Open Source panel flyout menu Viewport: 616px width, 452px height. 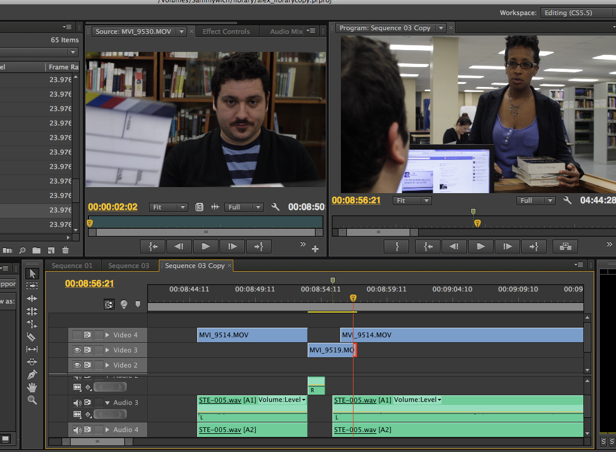pos(311,31)
